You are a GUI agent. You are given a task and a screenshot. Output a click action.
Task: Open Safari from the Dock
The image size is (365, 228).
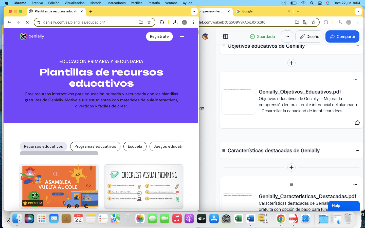coord(306,218)
